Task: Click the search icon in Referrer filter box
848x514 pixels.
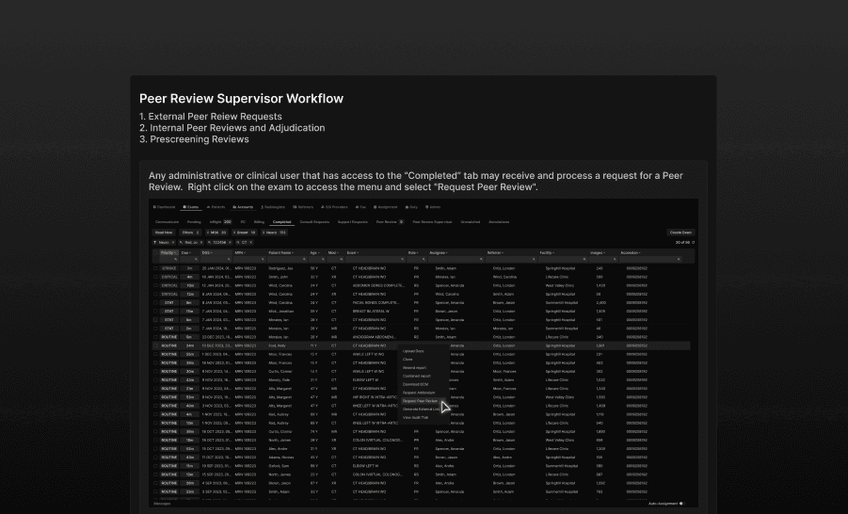Action: coord(534,259)
